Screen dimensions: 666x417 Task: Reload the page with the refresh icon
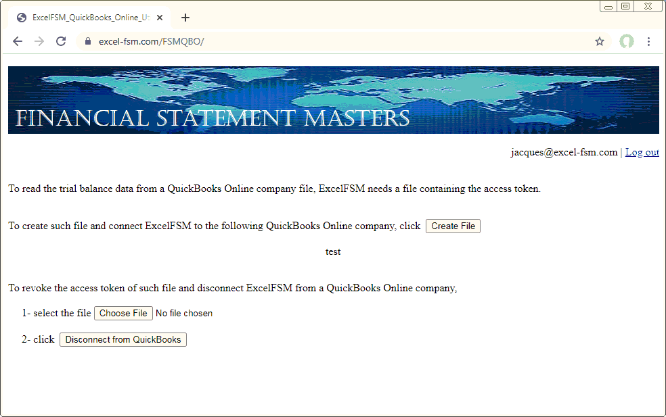point(61,41)
